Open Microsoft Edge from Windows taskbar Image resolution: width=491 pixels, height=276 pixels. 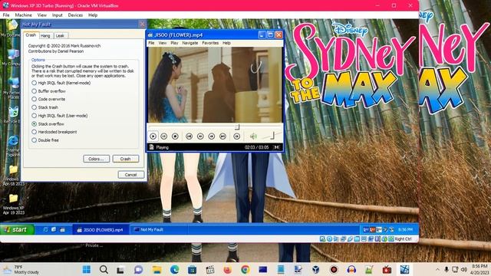(x=174, y=269)
